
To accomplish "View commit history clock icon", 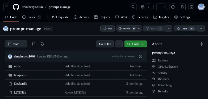I will (140, 56).
